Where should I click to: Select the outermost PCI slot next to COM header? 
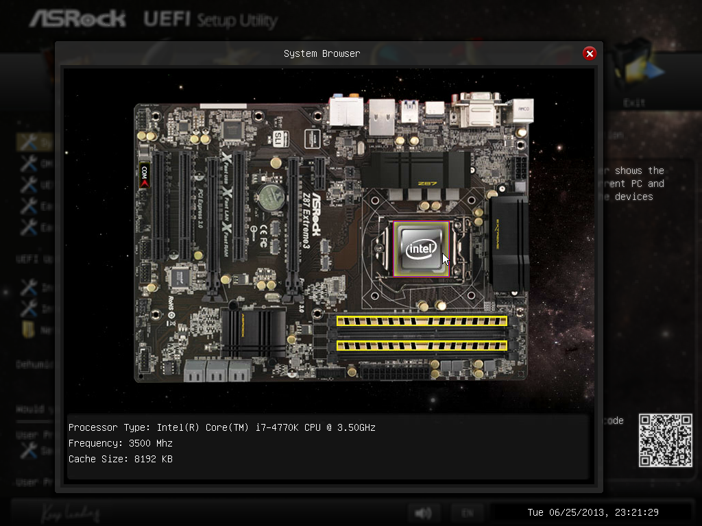158,206
